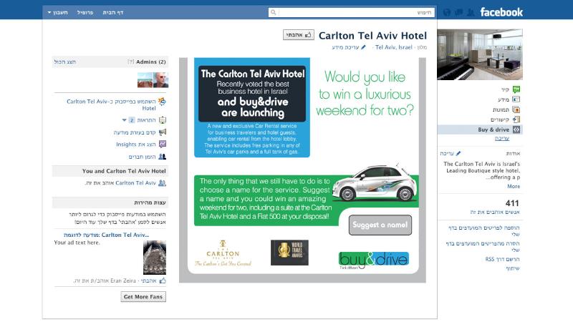Click the Get More Fans button

[x=143, y=297]
